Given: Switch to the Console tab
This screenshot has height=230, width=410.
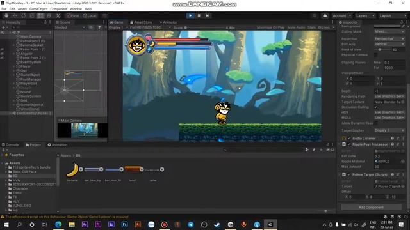Looking at the screenshot, I should pos(10,145).
